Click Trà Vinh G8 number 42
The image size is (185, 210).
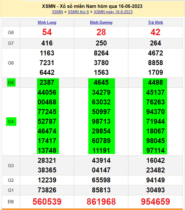point(155,32)
